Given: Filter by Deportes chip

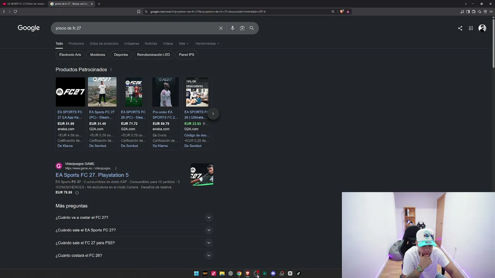Looking at the screenshot, I should (121, 55).
